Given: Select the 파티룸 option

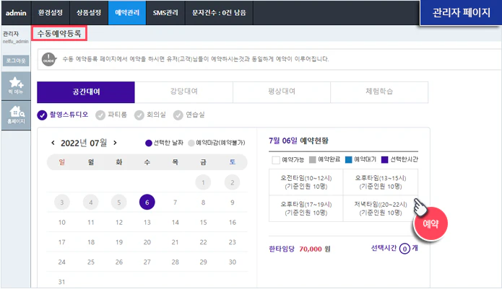Looking at the screenshot, I should 111,115.
